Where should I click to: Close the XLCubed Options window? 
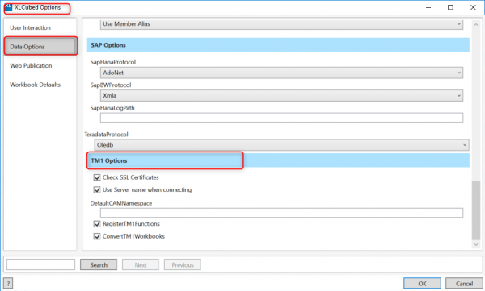click(473, 7)
